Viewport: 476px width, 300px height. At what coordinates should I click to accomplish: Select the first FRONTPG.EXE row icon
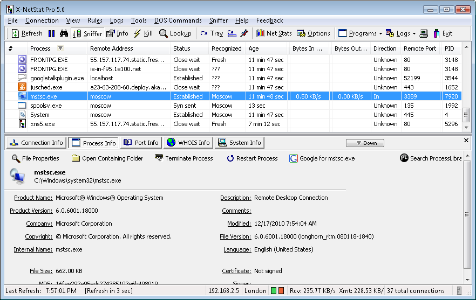[x=22, y=60]
